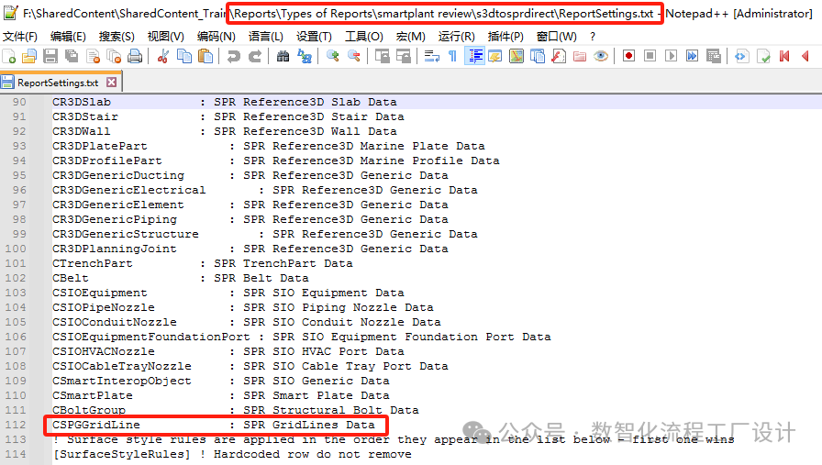Screen dimensions: 822x465
Task: Click the Cut scissors icon
Action: pyautogui.click(x=163, y=56)
